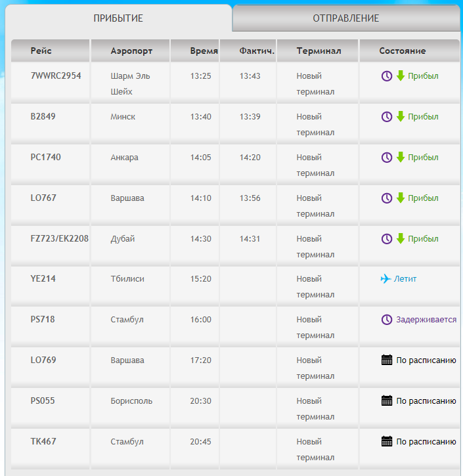Image resolution: width=463 pixels, height=476 pixels.
Task: Click the Аэропорт column header
Action: 131,51
